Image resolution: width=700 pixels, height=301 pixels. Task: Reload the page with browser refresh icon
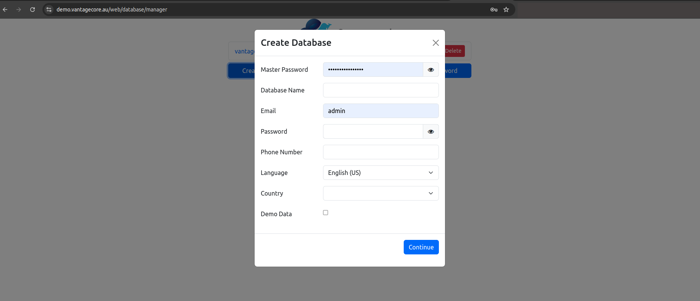[x=32, y=10]
